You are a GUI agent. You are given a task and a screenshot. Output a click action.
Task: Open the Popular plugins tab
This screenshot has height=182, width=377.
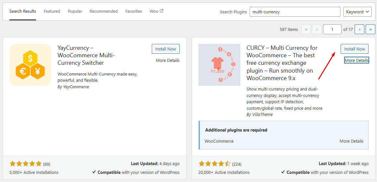click(x=75, y=11)
